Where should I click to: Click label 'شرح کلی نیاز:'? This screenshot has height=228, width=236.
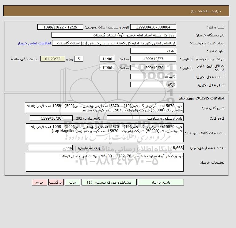(x=213, y=108)
